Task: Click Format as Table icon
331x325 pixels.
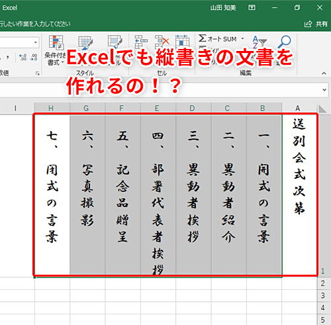Action: [x=85, y=42]
